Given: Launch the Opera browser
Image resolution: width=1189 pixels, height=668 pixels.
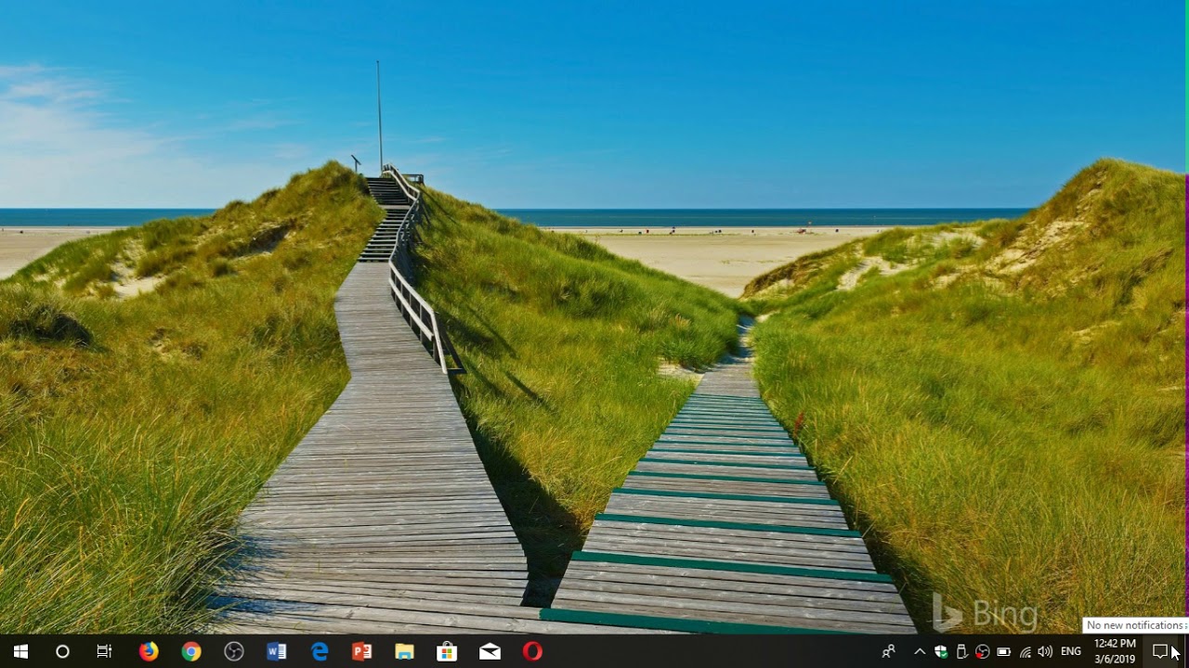Looking at the screenshot, I should pyautogui.click(x=532, y=651).
